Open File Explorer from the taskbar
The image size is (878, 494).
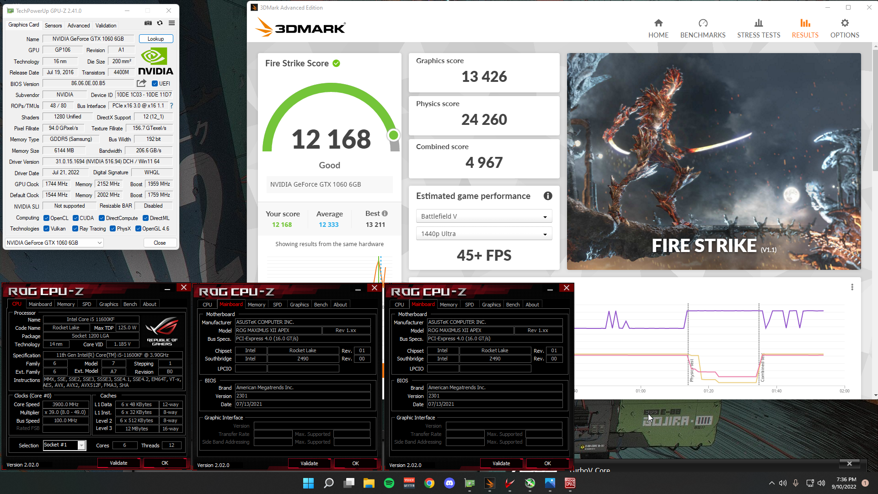point(369,483)
